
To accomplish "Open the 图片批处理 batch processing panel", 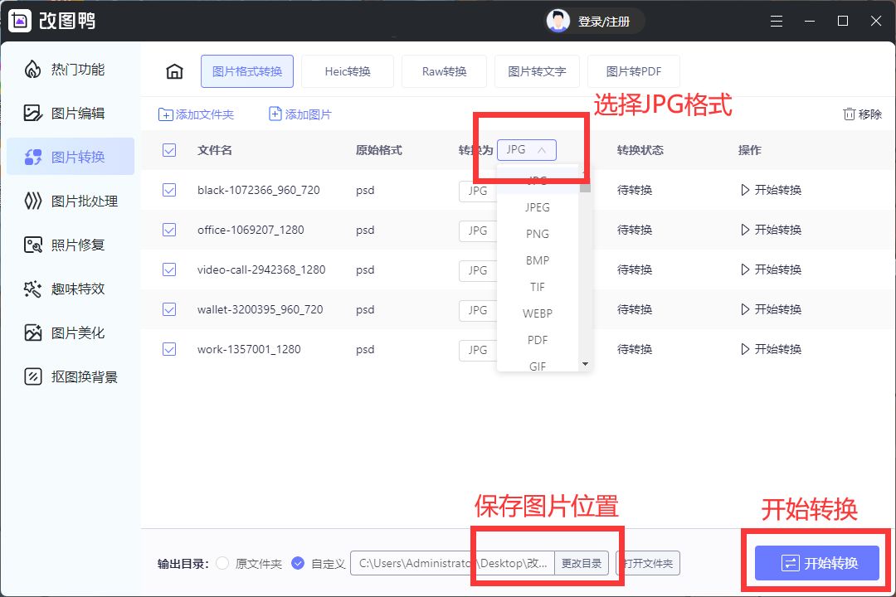I will tap(71, 200).
